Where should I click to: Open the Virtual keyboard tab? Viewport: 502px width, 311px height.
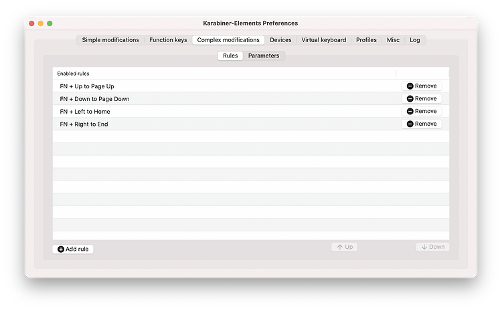point(324,40)
